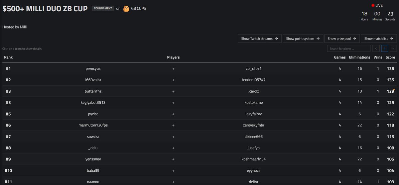Image resolution: width=399 pixels, height=185 pixels.
Task: Click the TOURNAMENT badge
Action: coord(103,9)
